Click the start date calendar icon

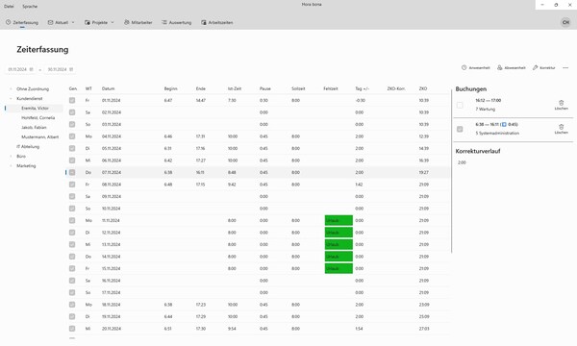coord(32,69)
